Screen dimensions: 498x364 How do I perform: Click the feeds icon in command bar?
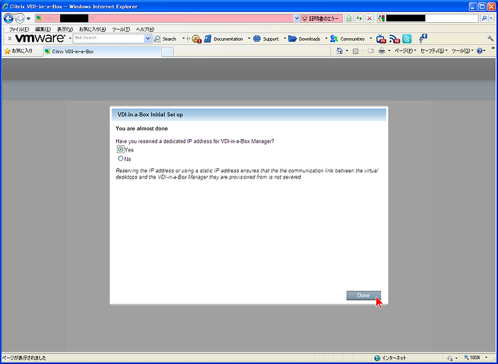pos(356,51)
